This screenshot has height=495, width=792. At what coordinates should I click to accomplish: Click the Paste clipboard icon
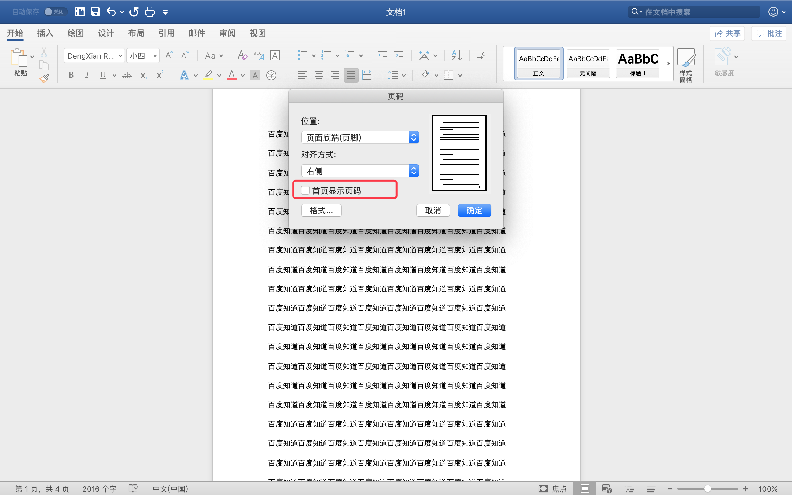pos(18,58)
